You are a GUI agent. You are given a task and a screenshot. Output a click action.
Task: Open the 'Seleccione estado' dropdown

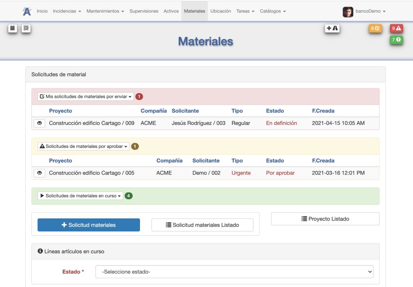pyautogui.click(x=234, y=272)
